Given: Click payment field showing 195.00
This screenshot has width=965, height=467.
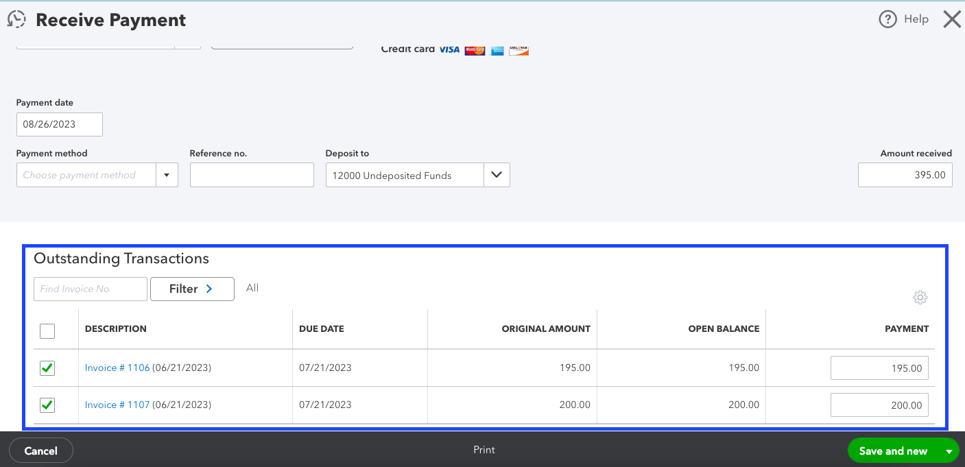Looking at the screenshot, I should tap(879, 368).
